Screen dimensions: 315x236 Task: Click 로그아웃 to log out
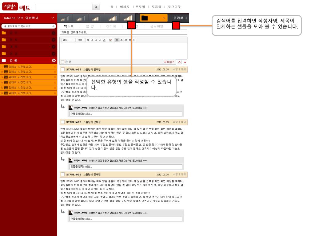[174, 7]
